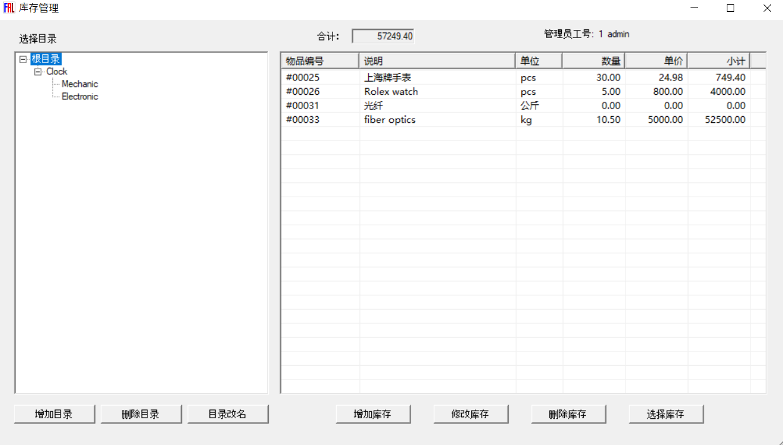Open 修改库存 to edit inventory

471,414
